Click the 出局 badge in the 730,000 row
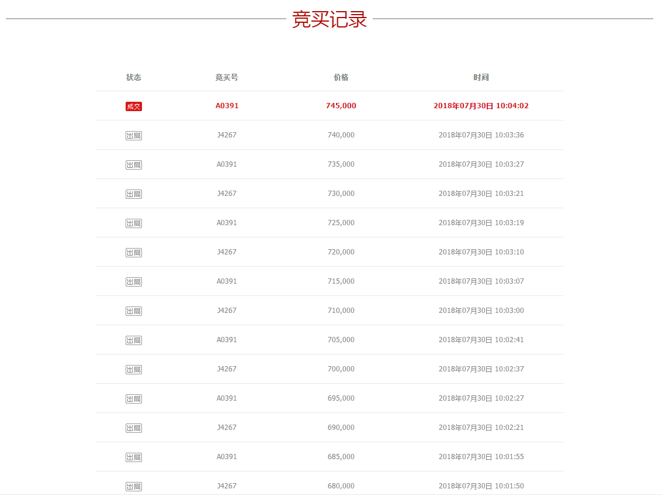Image resolution: width=662 pixels, height=496 pixels. 133,194
